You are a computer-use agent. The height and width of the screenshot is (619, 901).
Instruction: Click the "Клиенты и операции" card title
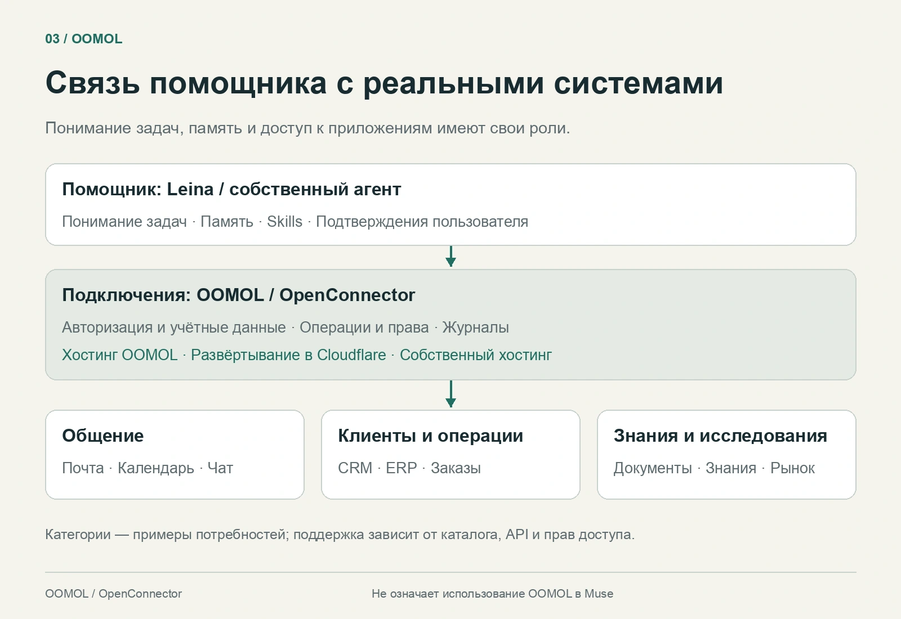[431, 436]
